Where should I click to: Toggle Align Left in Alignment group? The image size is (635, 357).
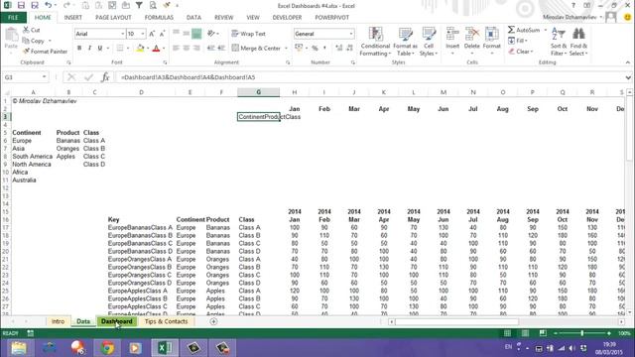[177, 49]
